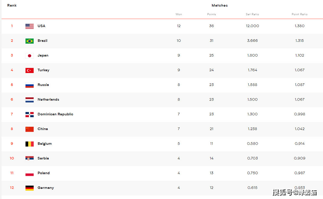Select Japan's point ratio 1.102
The width and height of the screenshot is (323, 199).
(299, 56)
